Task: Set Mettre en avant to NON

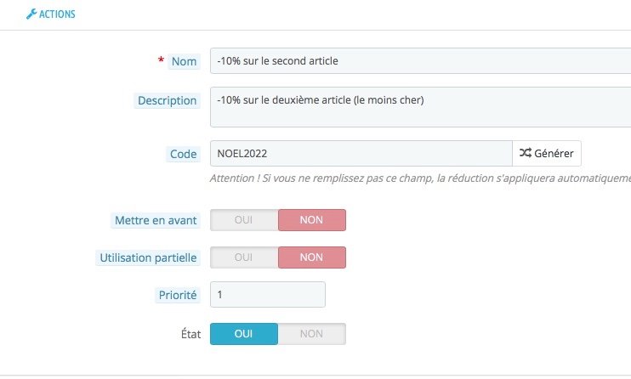Action: coord(312,220)
